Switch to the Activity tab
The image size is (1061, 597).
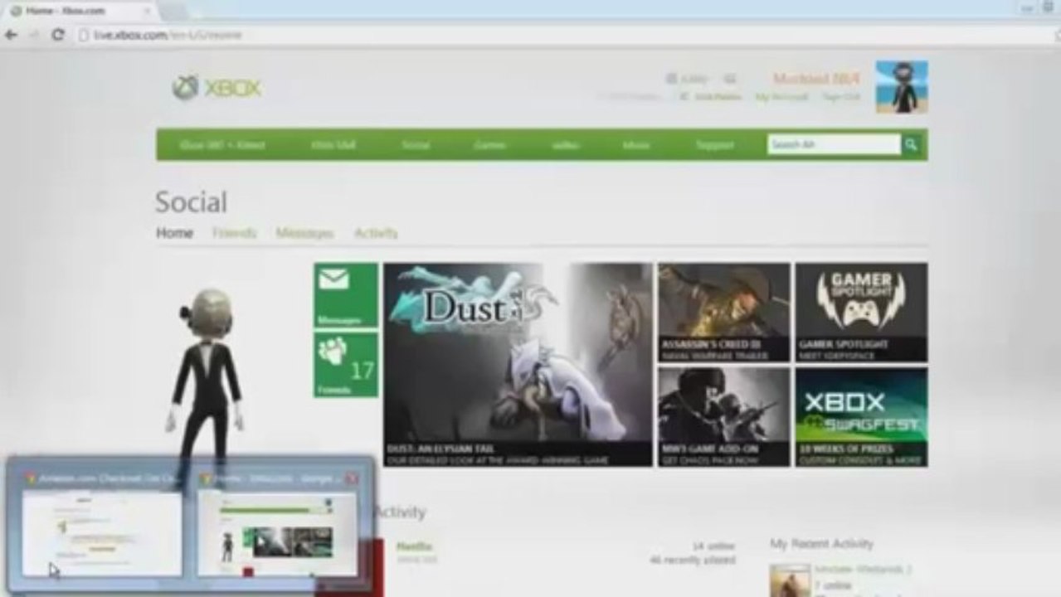pos(375,233)
